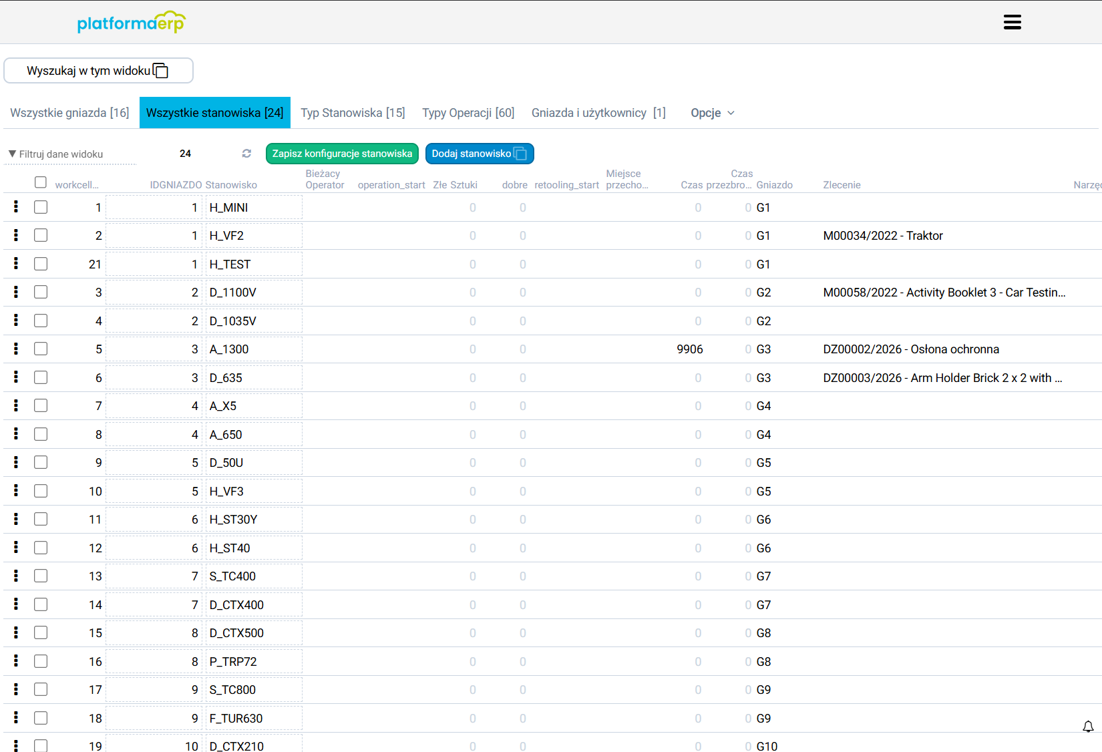Check the H_VF3 row checkbox
Viewport: 1102px width, 752px height.
click(x=41, y=491)
